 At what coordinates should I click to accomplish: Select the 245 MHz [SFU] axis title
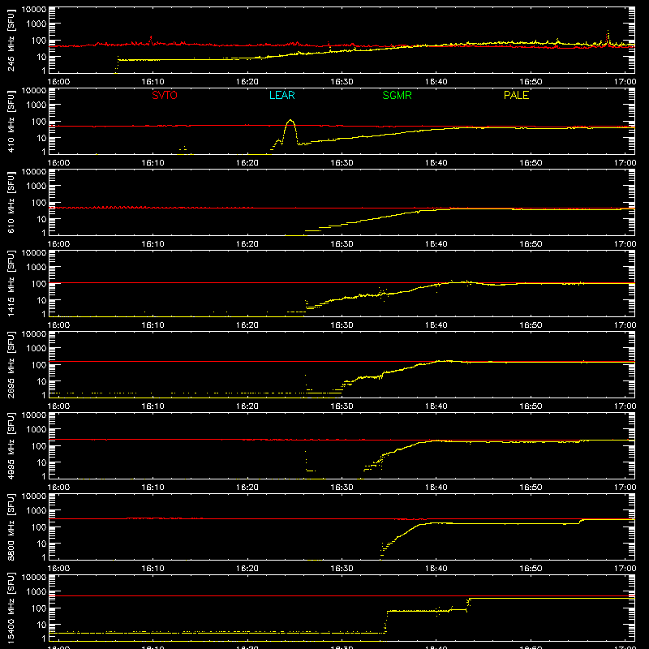pos(11,40)
